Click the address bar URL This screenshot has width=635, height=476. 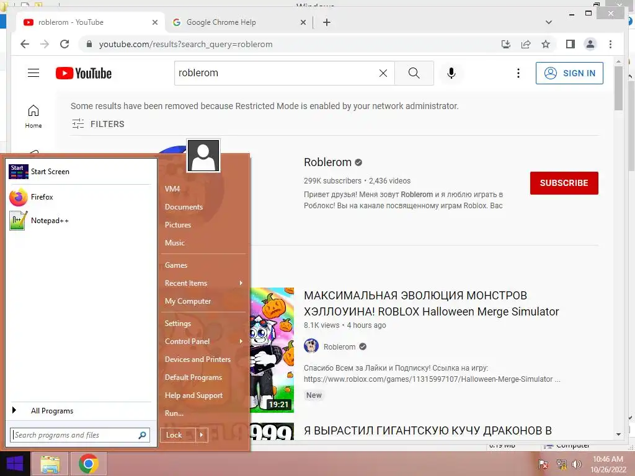pyautogui.click(x=186, y=44)
